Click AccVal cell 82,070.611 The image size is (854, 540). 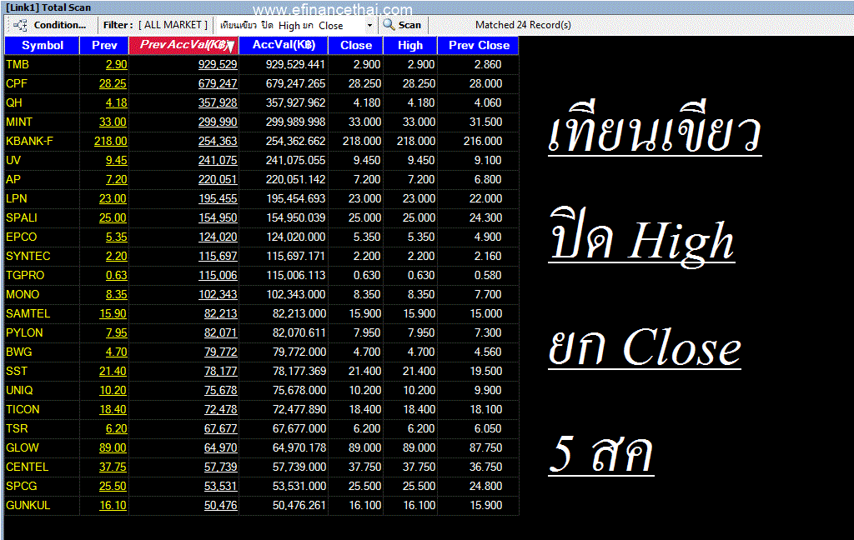299,332
